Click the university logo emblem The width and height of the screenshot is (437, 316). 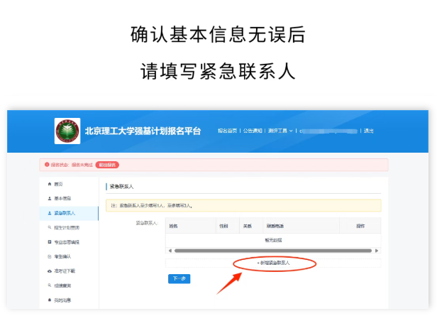pos(67,131)
